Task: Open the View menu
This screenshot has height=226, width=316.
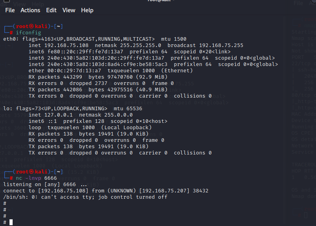Action: coord(69,10)
